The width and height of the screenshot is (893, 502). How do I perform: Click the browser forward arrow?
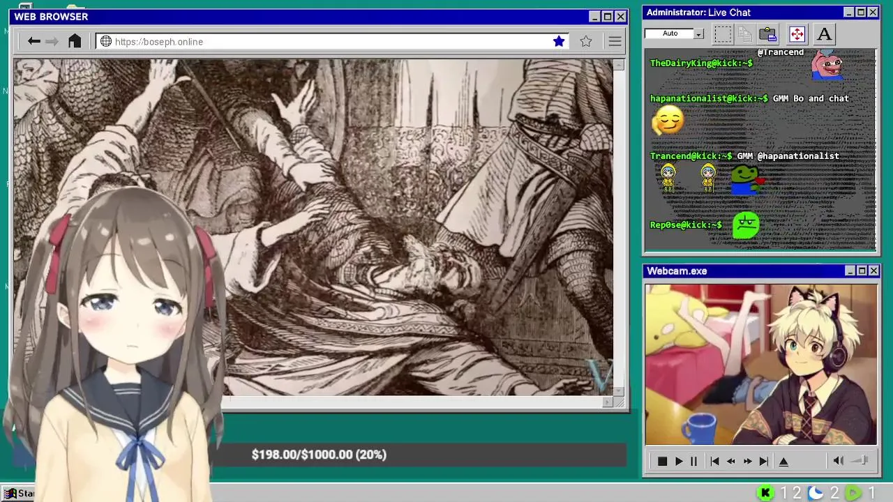point(52,41)
